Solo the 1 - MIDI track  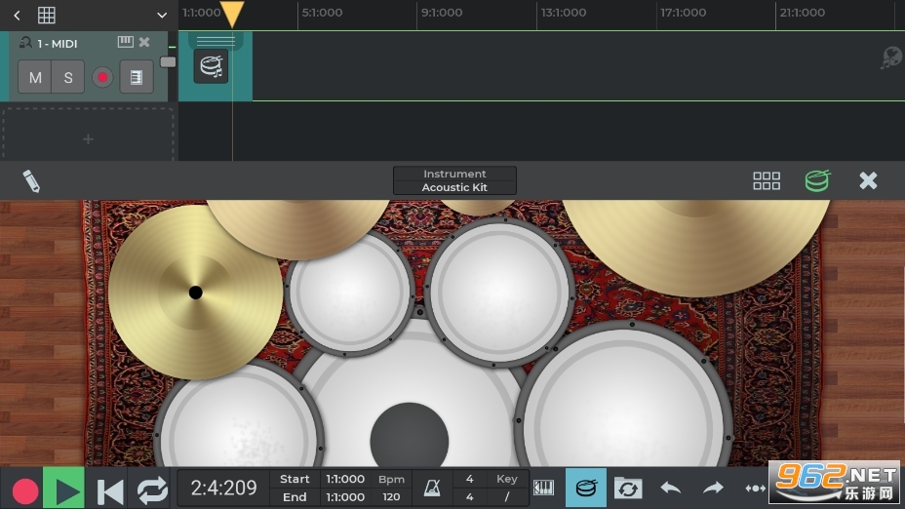68,78
